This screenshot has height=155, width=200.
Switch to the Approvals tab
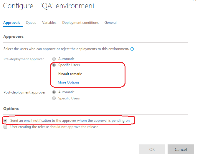[12, 23]
